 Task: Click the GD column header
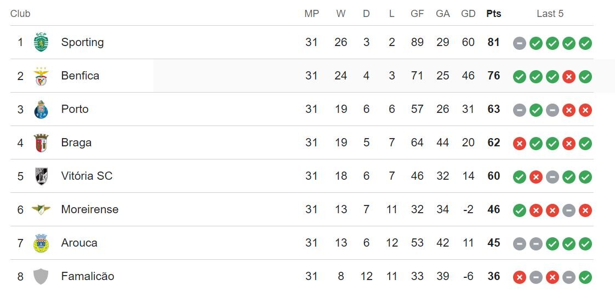coord(468,14)
